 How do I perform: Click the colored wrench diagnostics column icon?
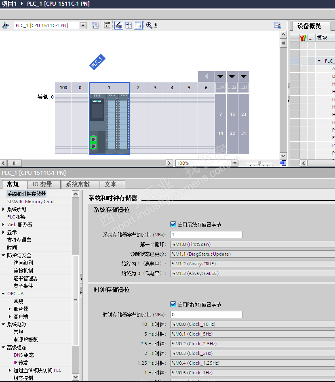pos(303,38)
